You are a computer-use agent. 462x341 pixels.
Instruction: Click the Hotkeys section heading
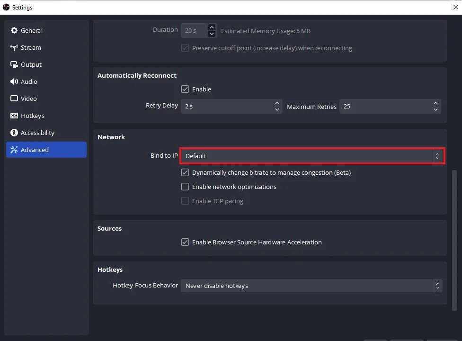[x=110, y=269]
